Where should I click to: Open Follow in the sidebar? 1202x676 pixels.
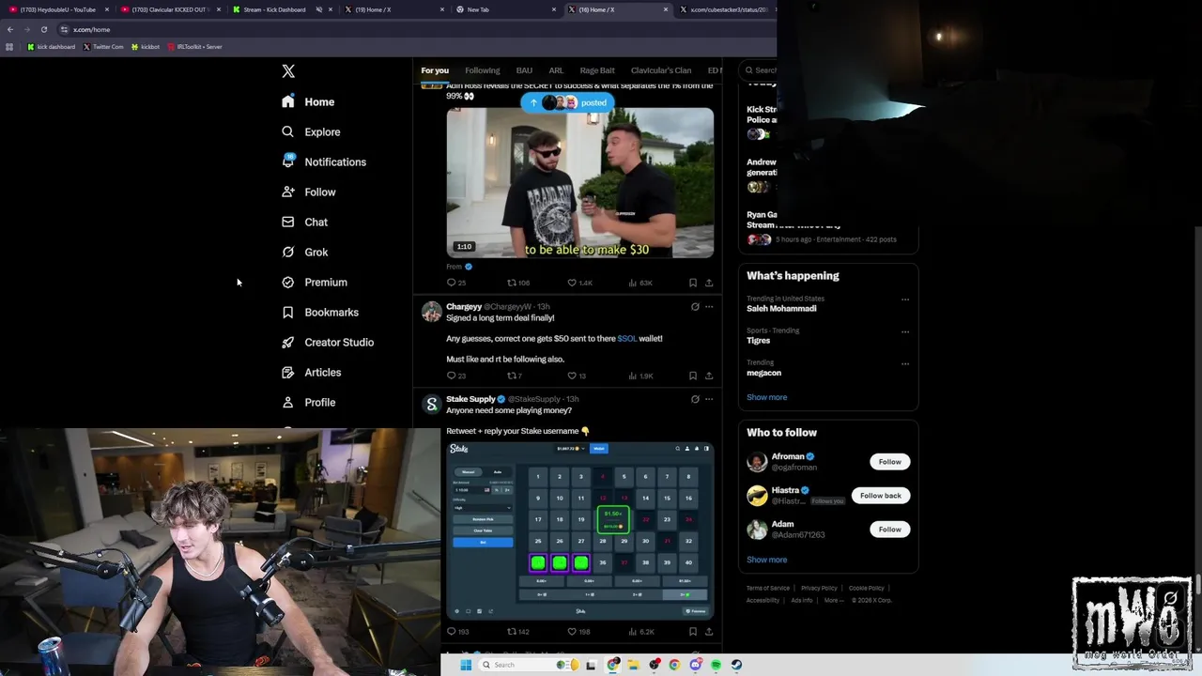tap(308, 192)
